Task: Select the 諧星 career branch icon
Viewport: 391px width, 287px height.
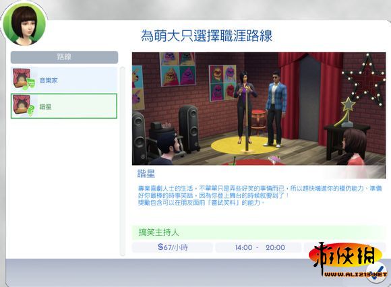Action: (24, 106)
